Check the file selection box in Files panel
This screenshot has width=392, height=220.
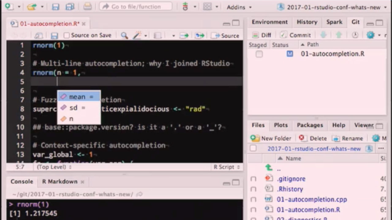pyautogui.click(x=253, y=148)
